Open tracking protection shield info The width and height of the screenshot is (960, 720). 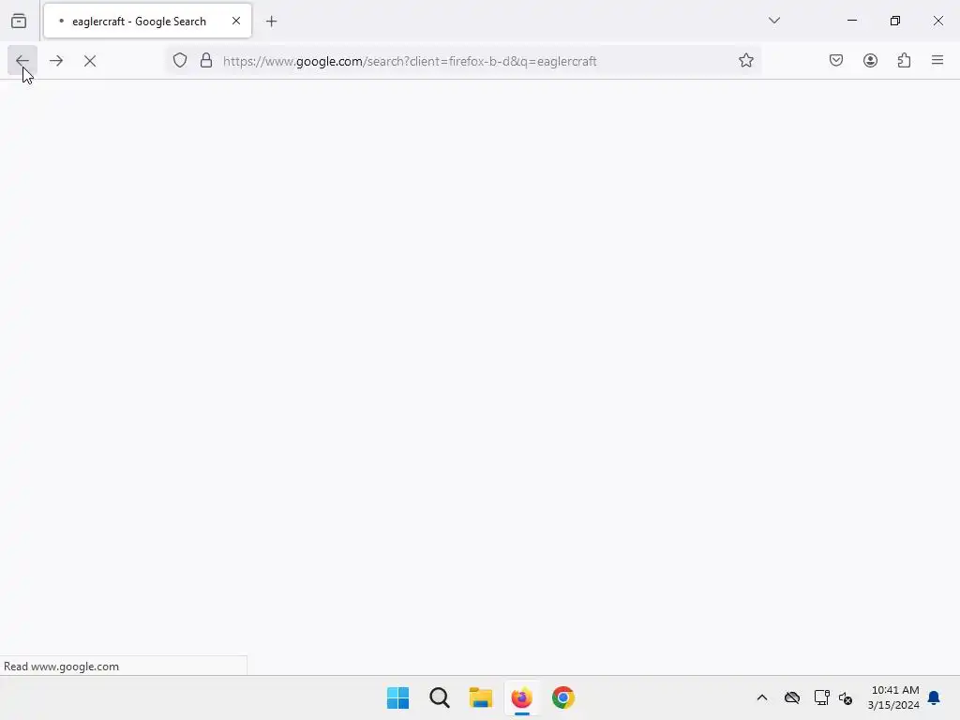point(180,61)
